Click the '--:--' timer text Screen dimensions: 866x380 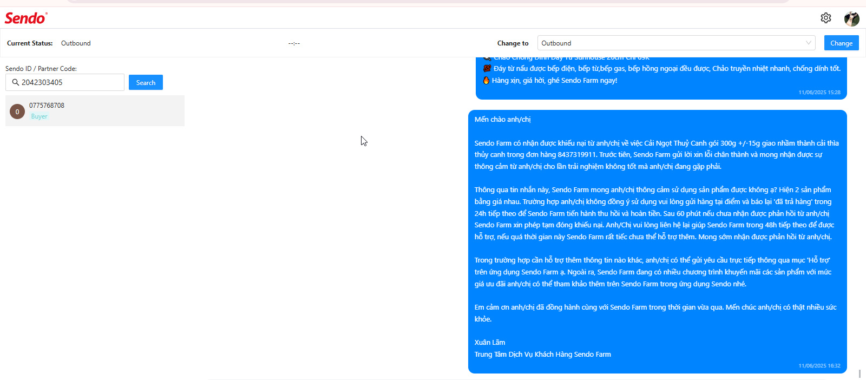tap(294, 43)
